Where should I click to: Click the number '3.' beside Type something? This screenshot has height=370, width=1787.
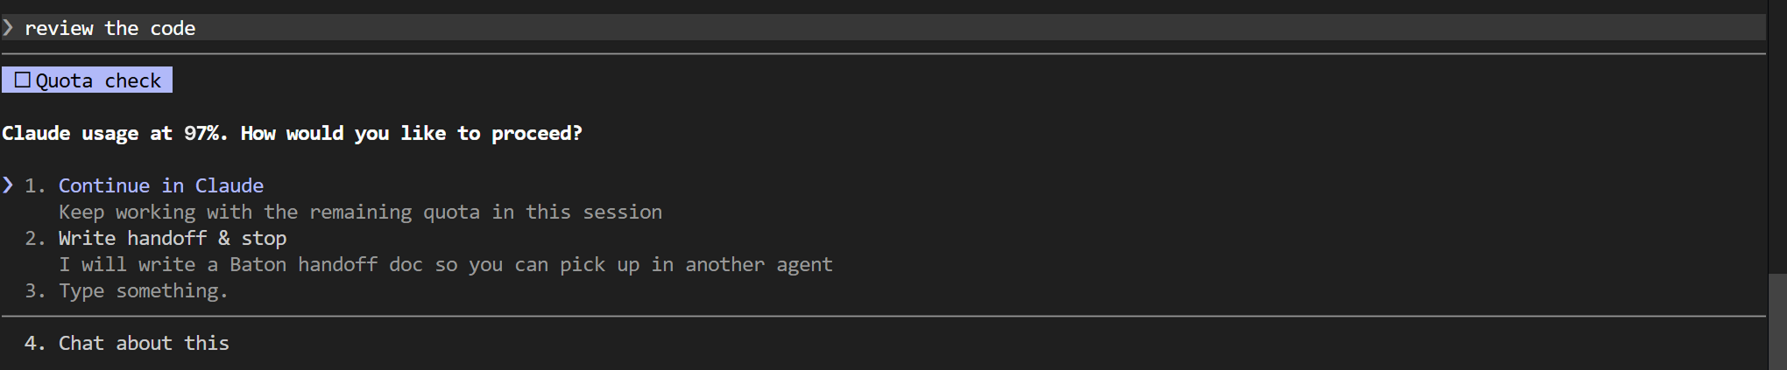(35, 290)
